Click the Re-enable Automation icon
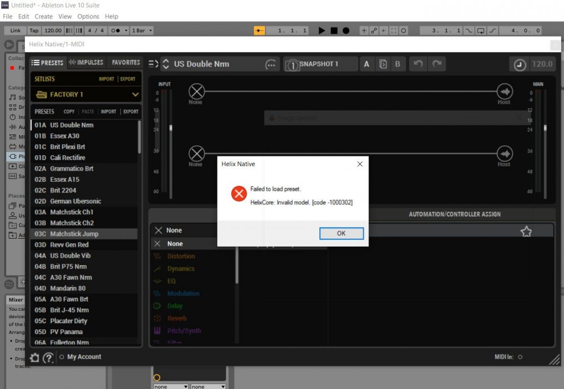Screen dimensions: 564x389 point(384,30)
